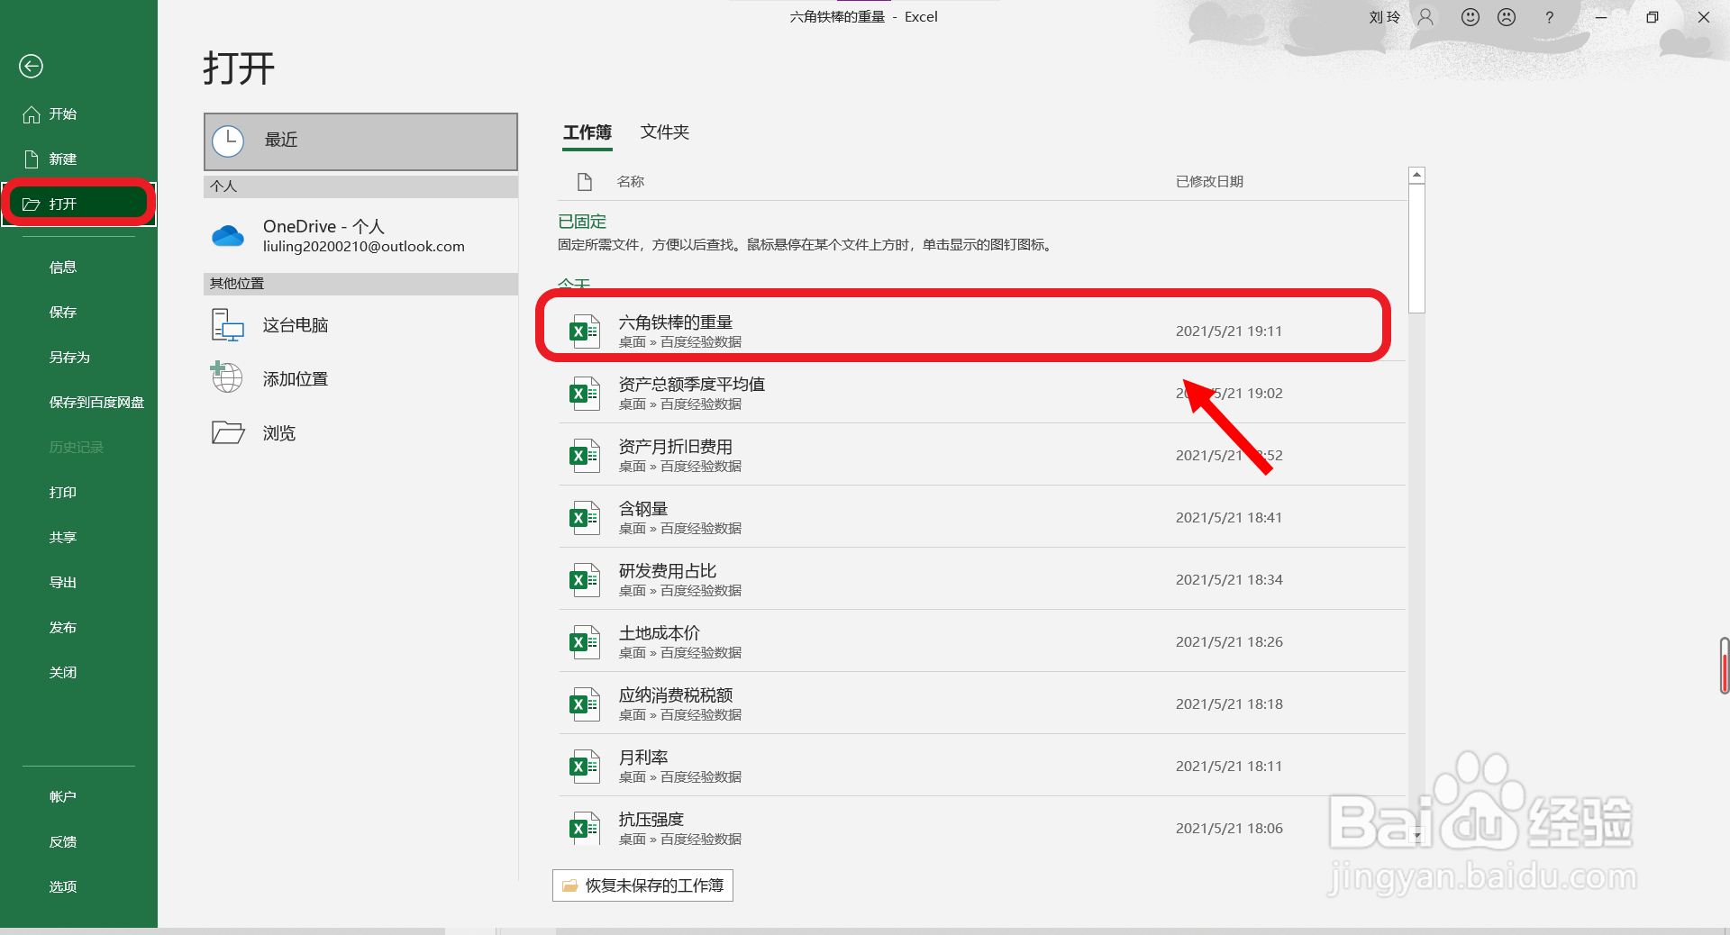This screenshot has width=1730, height=935.
Task: Click the Excel icon of 资产月折旧费用
Action: (584, 456)
